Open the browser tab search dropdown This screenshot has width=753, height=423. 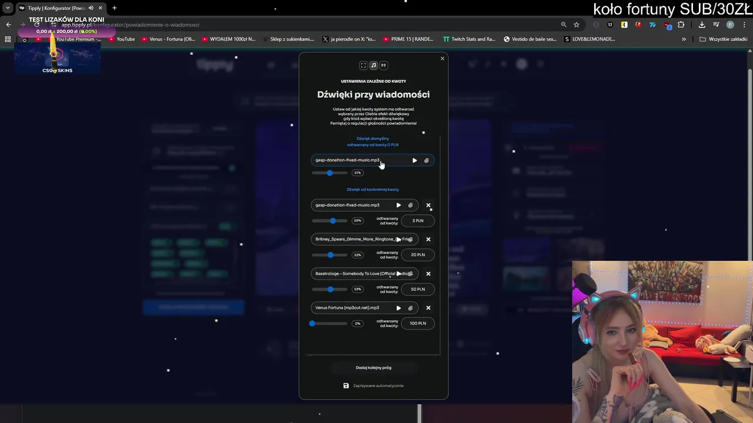[x=8, y=8]
